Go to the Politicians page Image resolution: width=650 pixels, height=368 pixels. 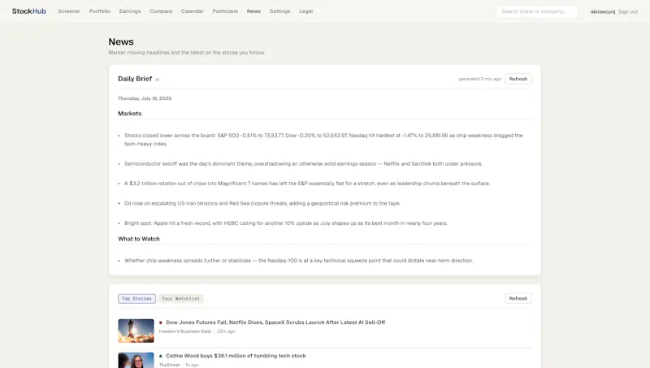pos(225,11)
